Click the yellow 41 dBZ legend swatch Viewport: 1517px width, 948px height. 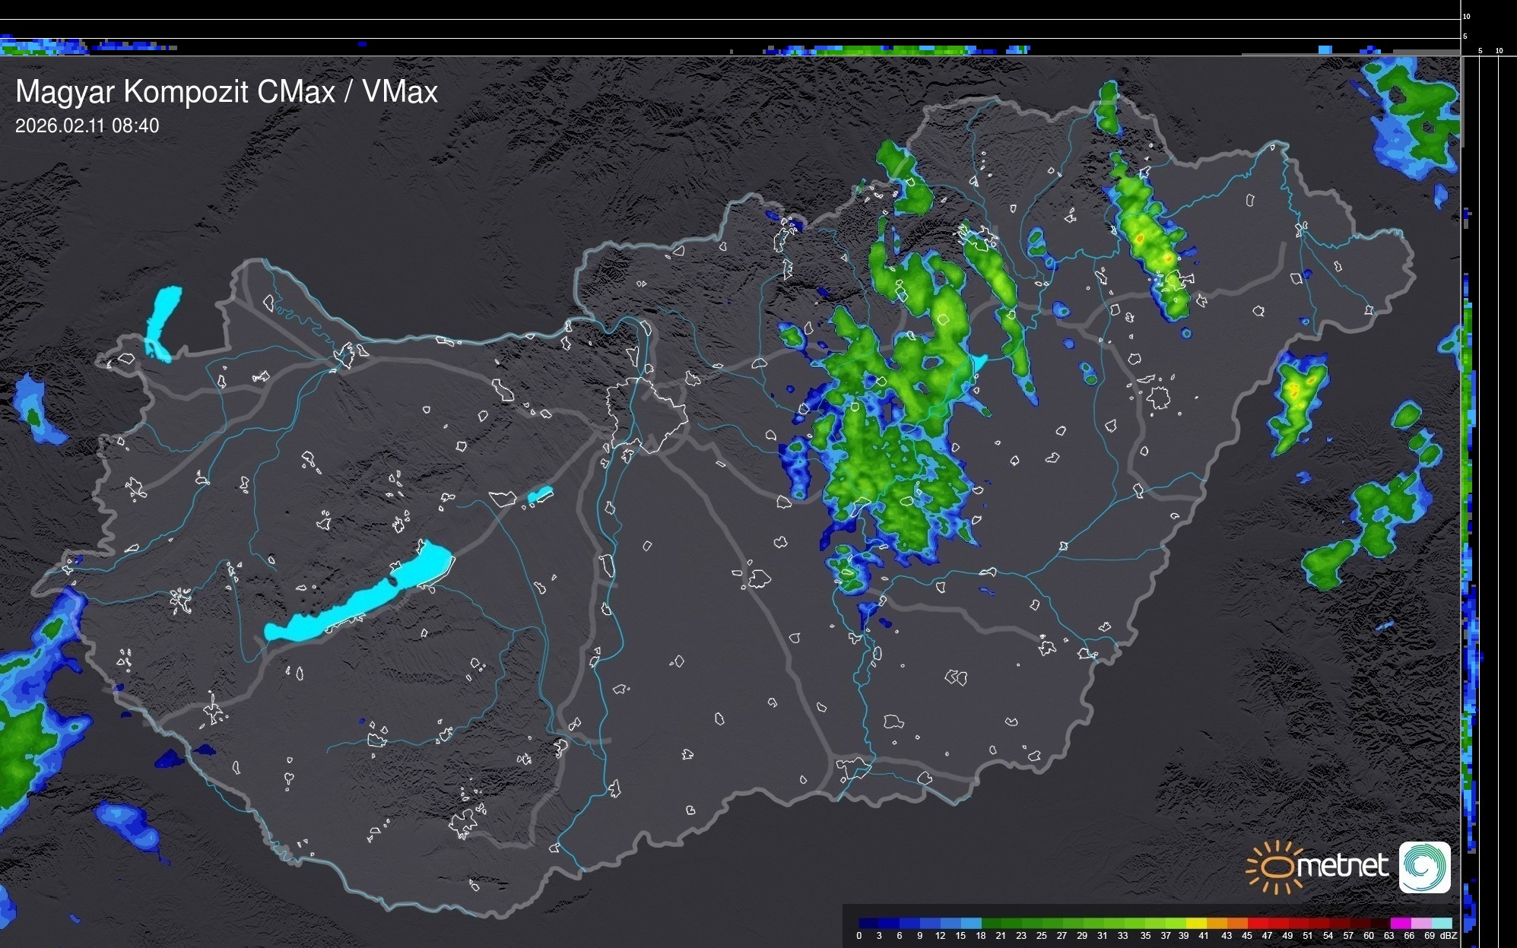coord(1196,923)
